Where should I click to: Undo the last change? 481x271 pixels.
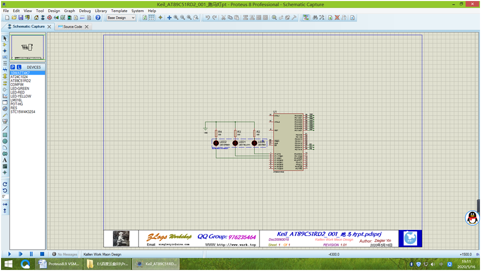[x=208, y=18]
